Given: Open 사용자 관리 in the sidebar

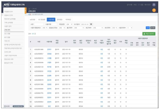Looking at the screenshot, I should (x=8, y=26).
